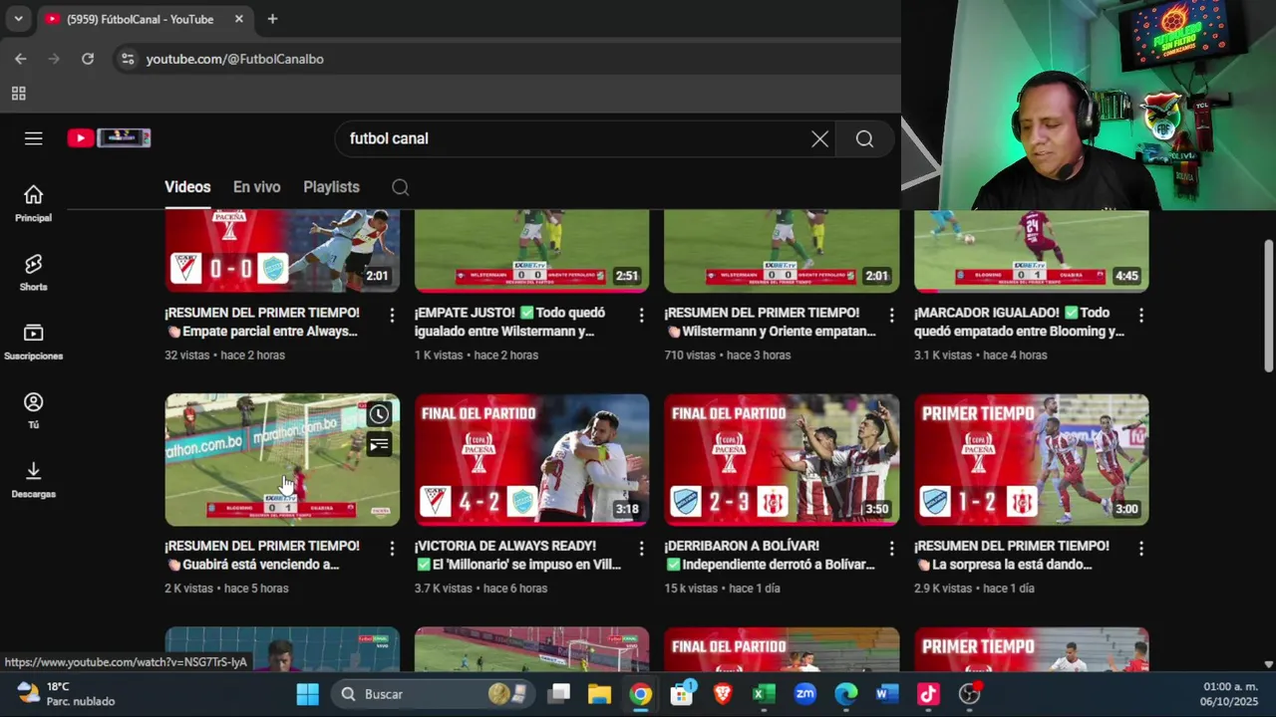Screen dimensions: 1276x717
Task: Click the 4 - 2 Final del Partido thumbnail
Action: (531, 459)
